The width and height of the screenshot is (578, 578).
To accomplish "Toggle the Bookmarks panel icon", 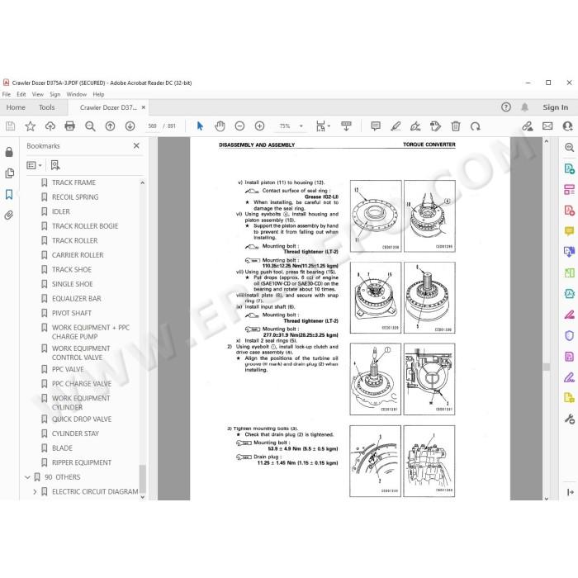I will click(9, 194).
